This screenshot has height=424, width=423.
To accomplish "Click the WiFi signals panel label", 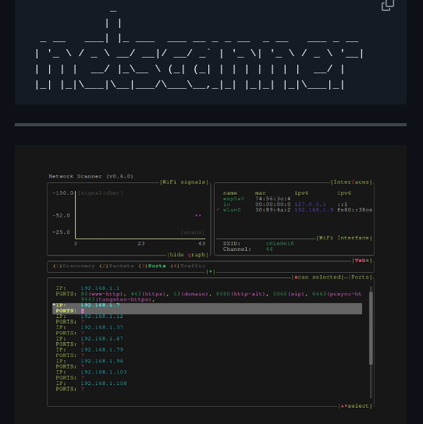I will click(x=183, y=182).
